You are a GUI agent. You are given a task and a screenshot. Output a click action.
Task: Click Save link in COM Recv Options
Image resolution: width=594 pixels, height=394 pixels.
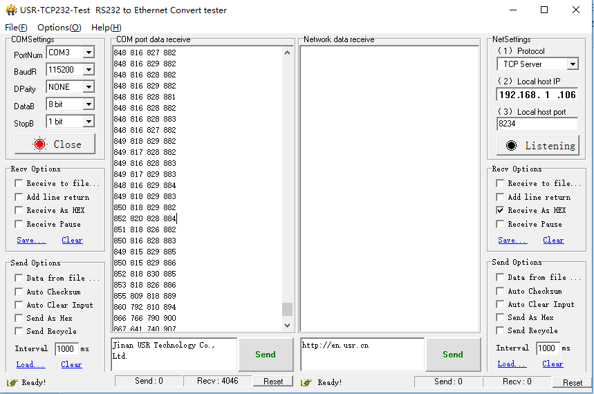coord(31,240)
